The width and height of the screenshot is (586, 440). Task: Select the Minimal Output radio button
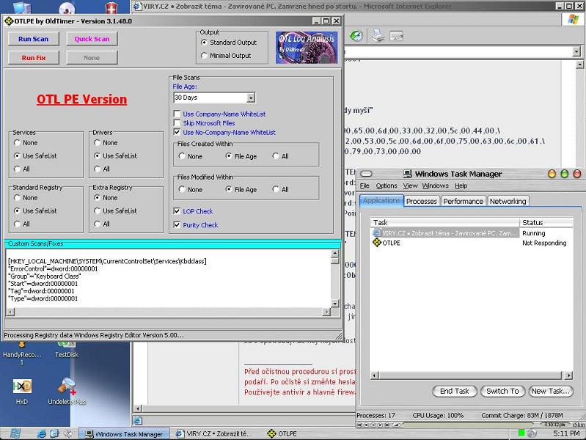(204, 55)
